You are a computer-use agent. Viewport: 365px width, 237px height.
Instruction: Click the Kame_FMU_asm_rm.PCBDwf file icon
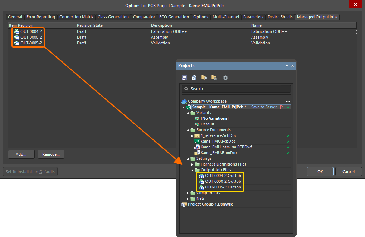[x=196, y=147]
